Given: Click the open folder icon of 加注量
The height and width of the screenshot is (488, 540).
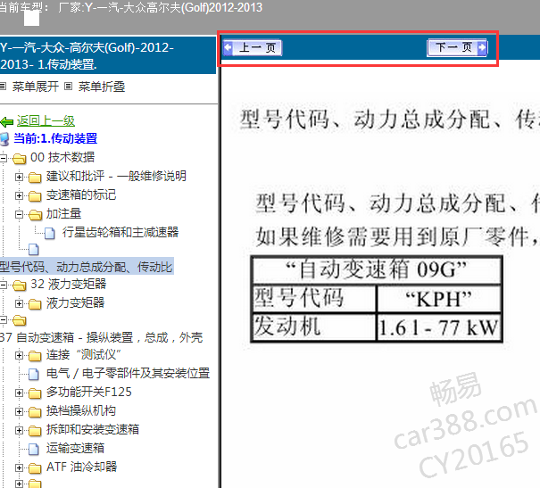Looking at the screenshot, I should pyautogui.click(x=35, y=215).
